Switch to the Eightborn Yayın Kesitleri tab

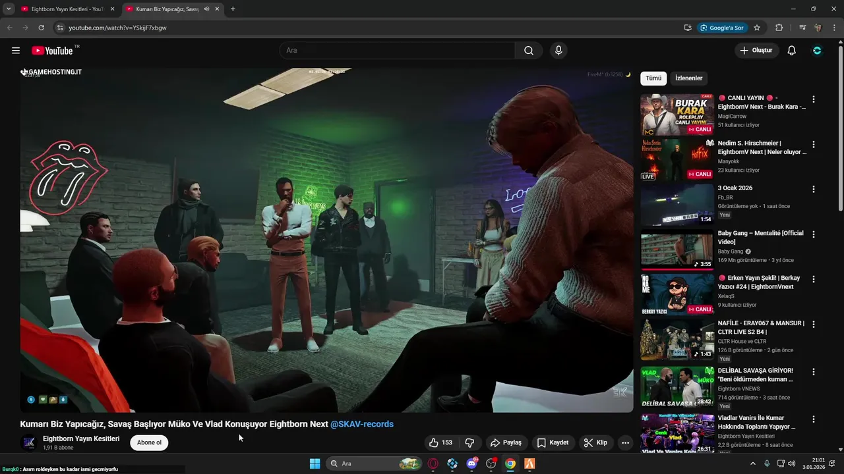point(67,9)
